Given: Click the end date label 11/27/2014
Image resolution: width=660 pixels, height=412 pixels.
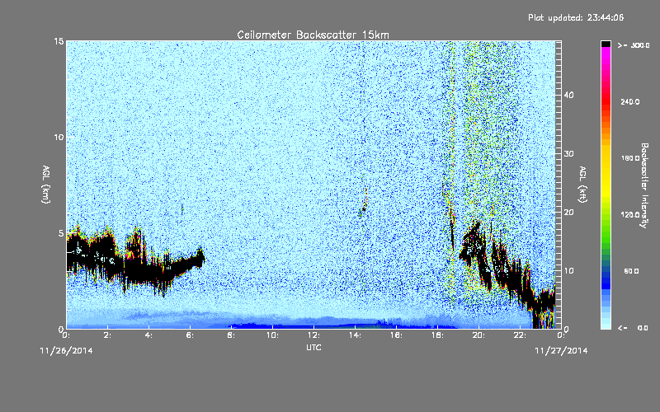Looking at the screenshot, I should [561, 351].
